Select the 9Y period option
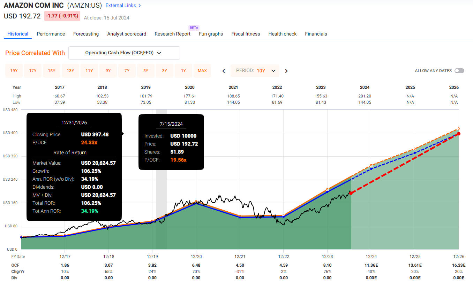This screenshot has height=282, width=473. (x=108, y=71)
